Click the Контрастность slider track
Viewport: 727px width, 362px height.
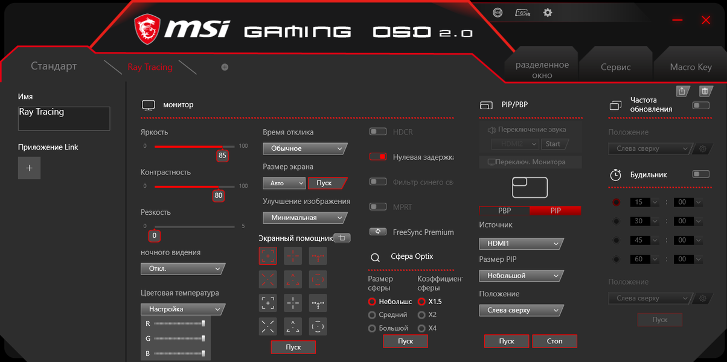click(x=194, y=186)
